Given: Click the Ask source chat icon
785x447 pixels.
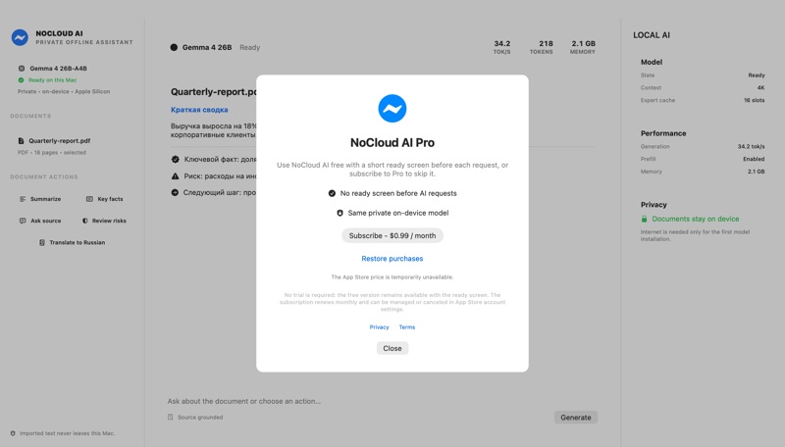Looking at the screenshot, I should (x=23, y=221).
